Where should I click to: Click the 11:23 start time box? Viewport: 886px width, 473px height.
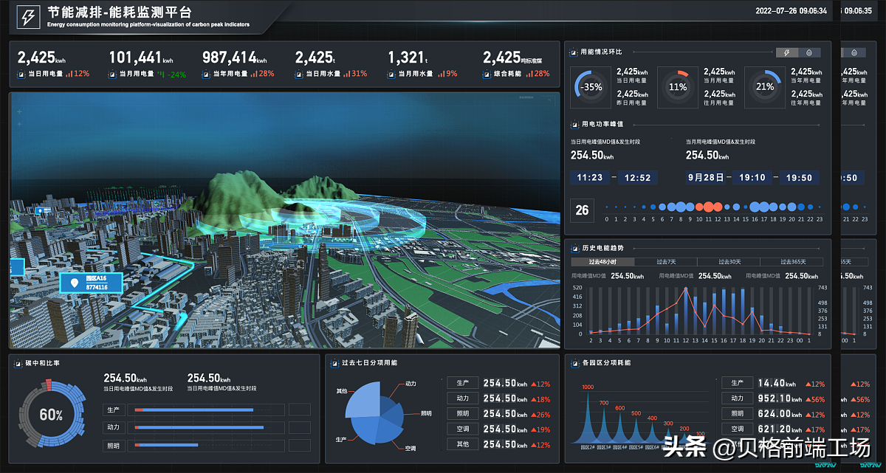[x=590, y=178]
